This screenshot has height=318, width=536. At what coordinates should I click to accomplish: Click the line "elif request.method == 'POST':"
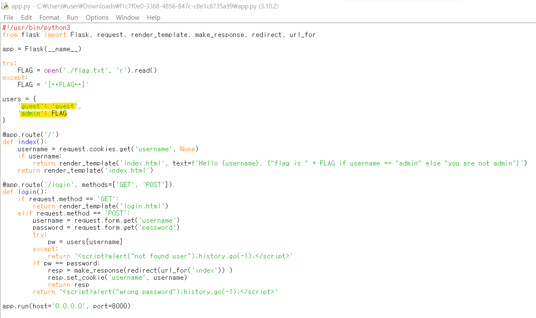(74, 213)
